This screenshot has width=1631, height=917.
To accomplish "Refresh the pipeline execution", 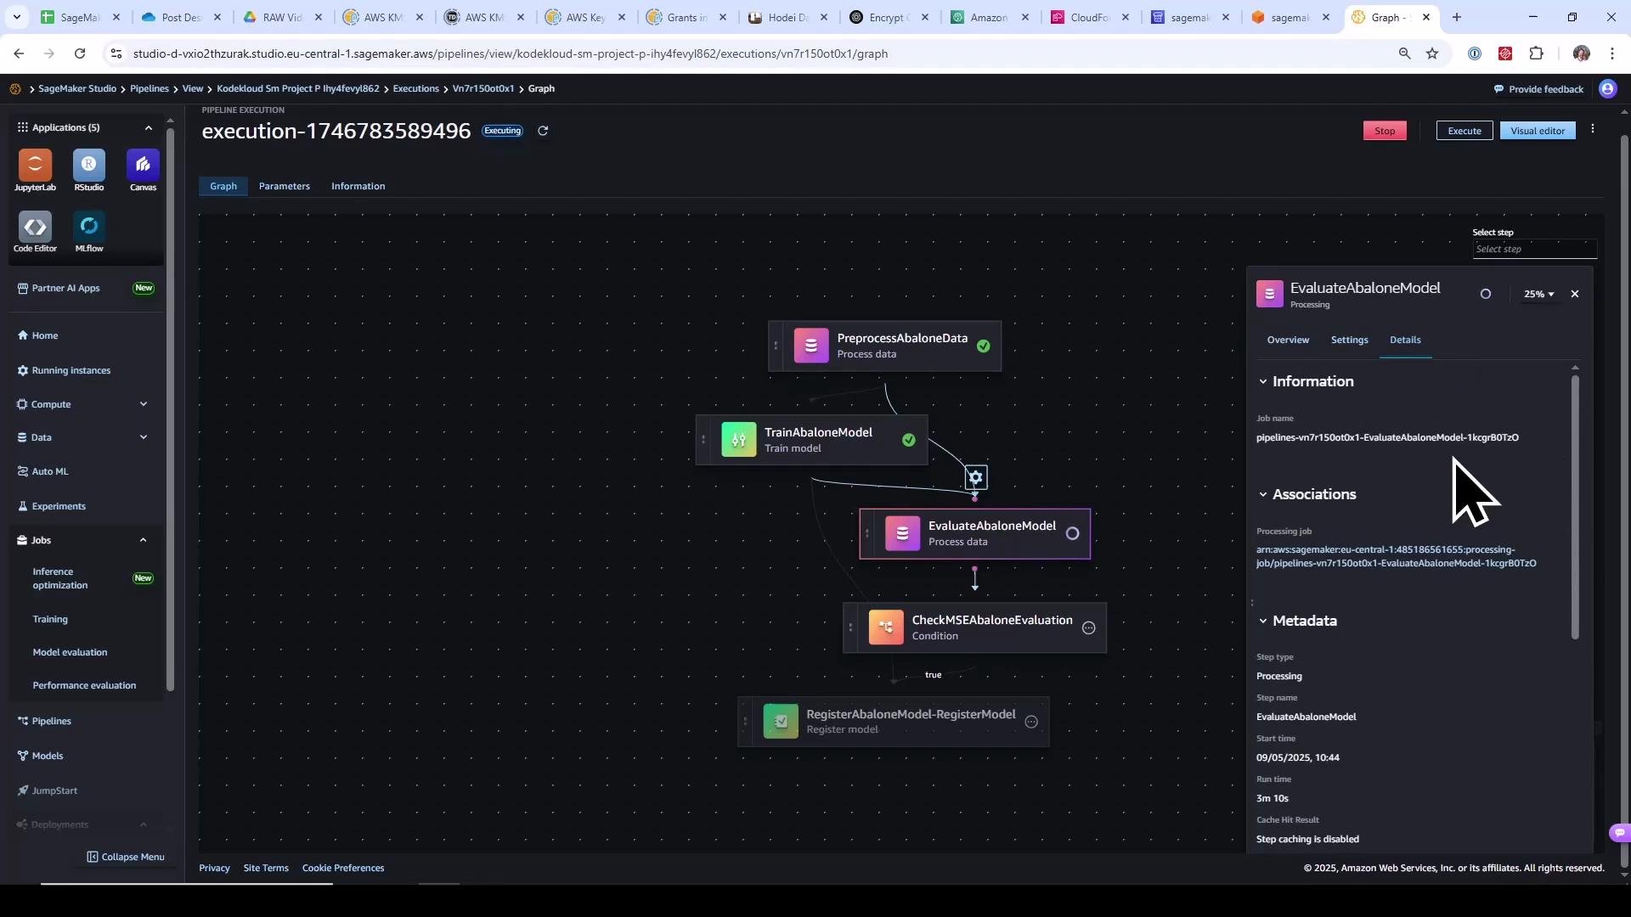I will tap(543, 131).
